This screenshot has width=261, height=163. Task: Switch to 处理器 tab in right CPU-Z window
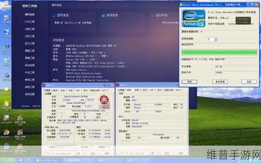pyautogui.click(x=121, y=90)
